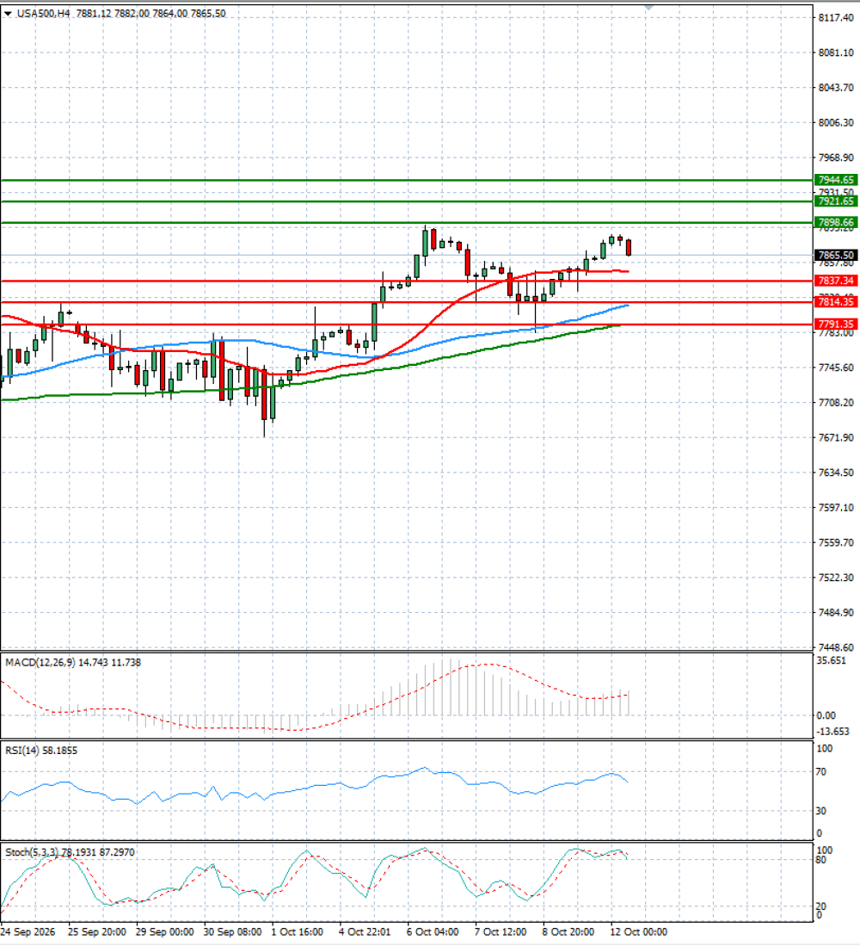Click the 24 Sep 2026 date label
This screenshot has width=860, height=946.
click(28, 931)
